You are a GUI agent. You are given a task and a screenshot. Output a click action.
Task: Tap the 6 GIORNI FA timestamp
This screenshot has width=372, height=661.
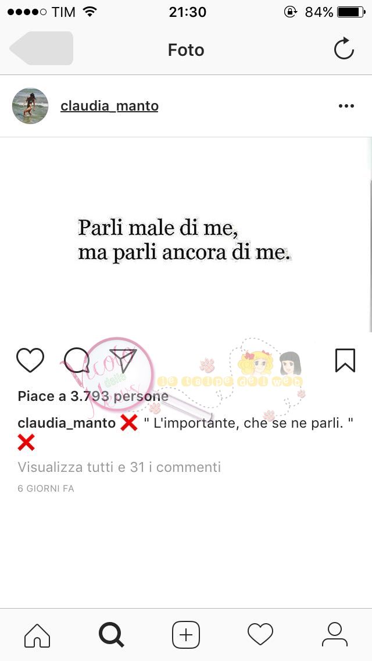[46, 489]
